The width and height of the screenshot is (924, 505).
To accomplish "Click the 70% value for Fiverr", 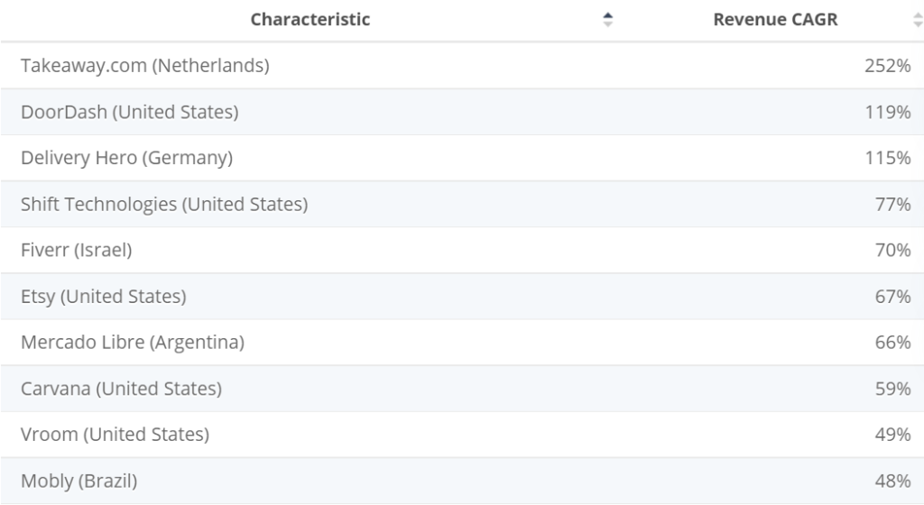I will coord(892,251).
